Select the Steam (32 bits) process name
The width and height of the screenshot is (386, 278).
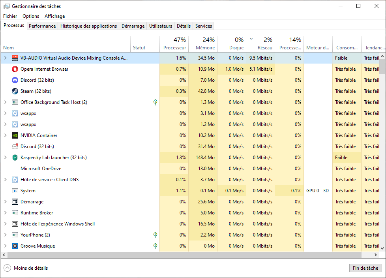pos(36,91)
